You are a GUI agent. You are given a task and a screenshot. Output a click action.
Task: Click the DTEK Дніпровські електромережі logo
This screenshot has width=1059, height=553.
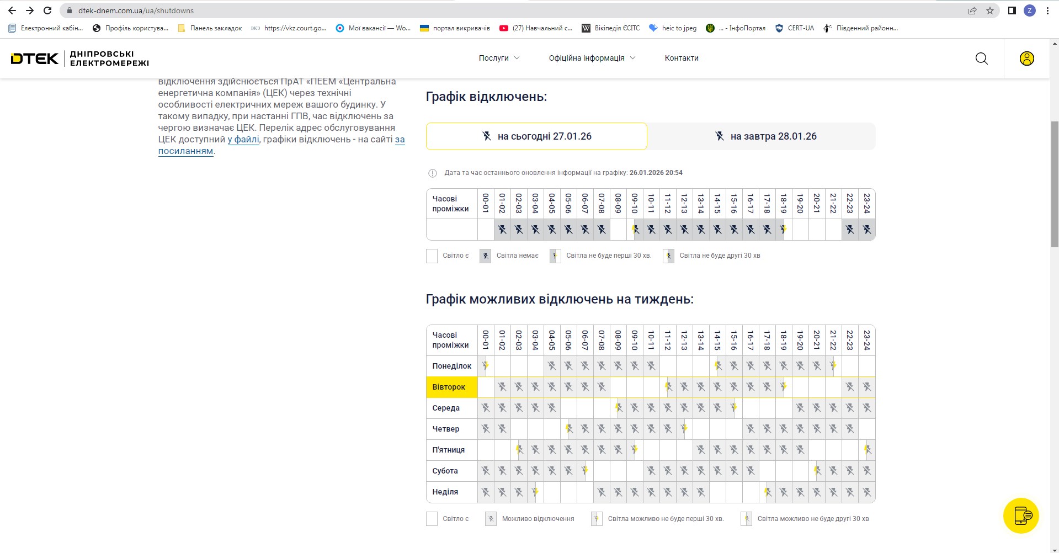[80, 59]
